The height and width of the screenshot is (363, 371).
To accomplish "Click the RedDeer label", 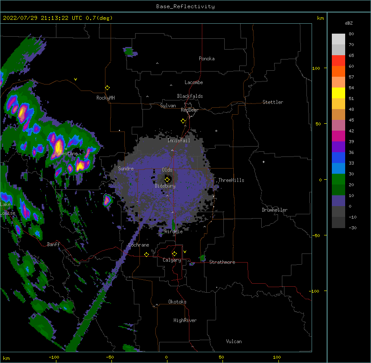I will coord(189,110).
